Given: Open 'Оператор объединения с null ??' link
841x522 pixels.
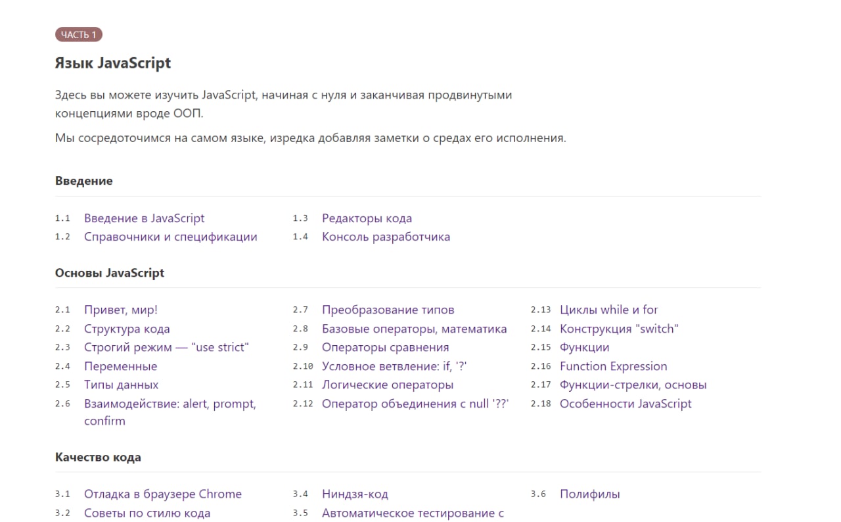Looking at the screenshot, I should 415,404.
